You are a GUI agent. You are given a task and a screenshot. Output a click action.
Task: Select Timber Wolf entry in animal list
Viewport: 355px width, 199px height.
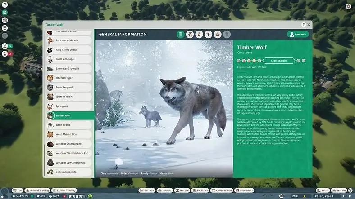[x=70, y=115]
